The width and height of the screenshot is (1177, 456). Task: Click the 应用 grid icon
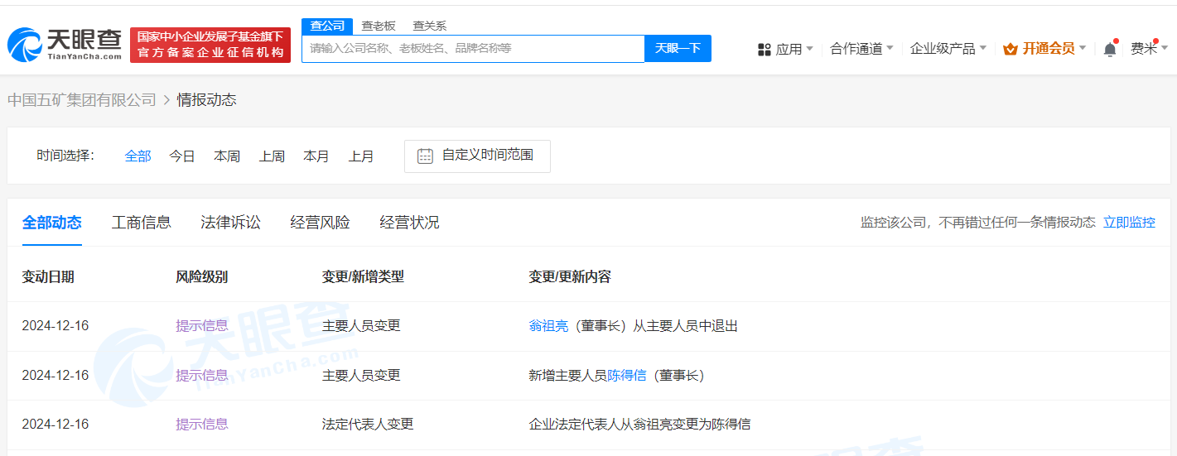[764, 50]
